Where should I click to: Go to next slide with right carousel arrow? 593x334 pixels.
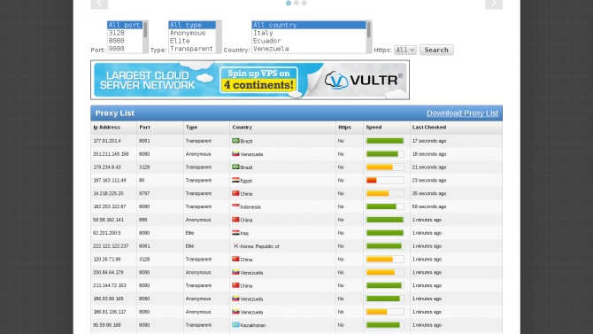point(494,4)
